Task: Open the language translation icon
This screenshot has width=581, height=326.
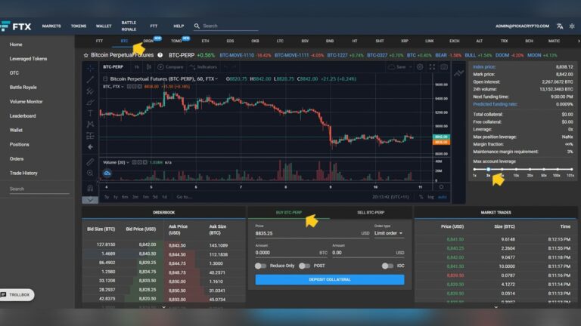Action: (x=560, y=26)
